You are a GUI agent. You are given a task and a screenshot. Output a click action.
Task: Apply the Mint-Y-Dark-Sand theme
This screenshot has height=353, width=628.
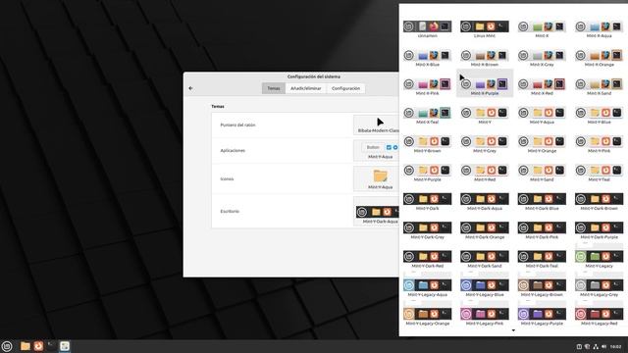[485, 259]
